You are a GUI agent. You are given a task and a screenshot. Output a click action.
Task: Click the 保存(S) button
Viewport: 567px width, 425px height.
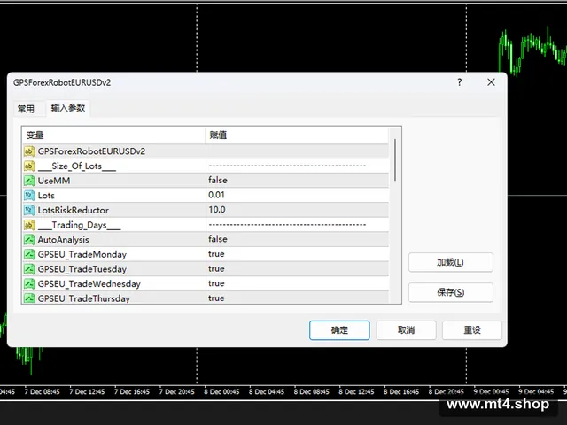tap(451, 292)
